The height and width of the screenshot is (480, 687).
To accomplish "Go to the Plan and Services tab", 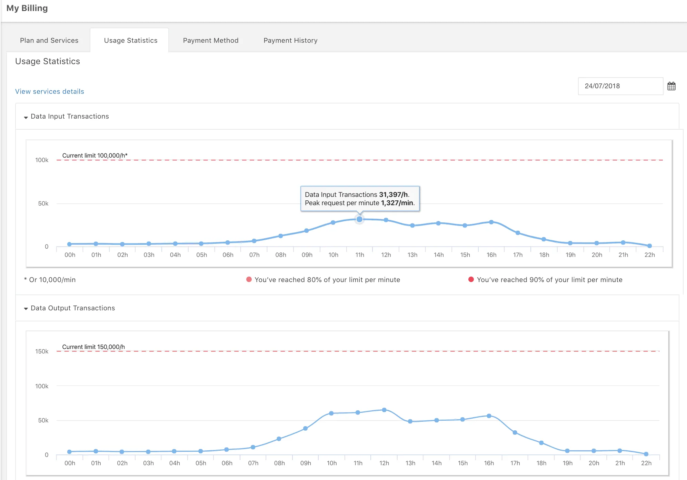I will pyautogui.click(x=49, y=40).
